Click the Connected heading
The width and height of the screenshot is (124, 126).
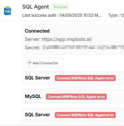tap(37, 31)
